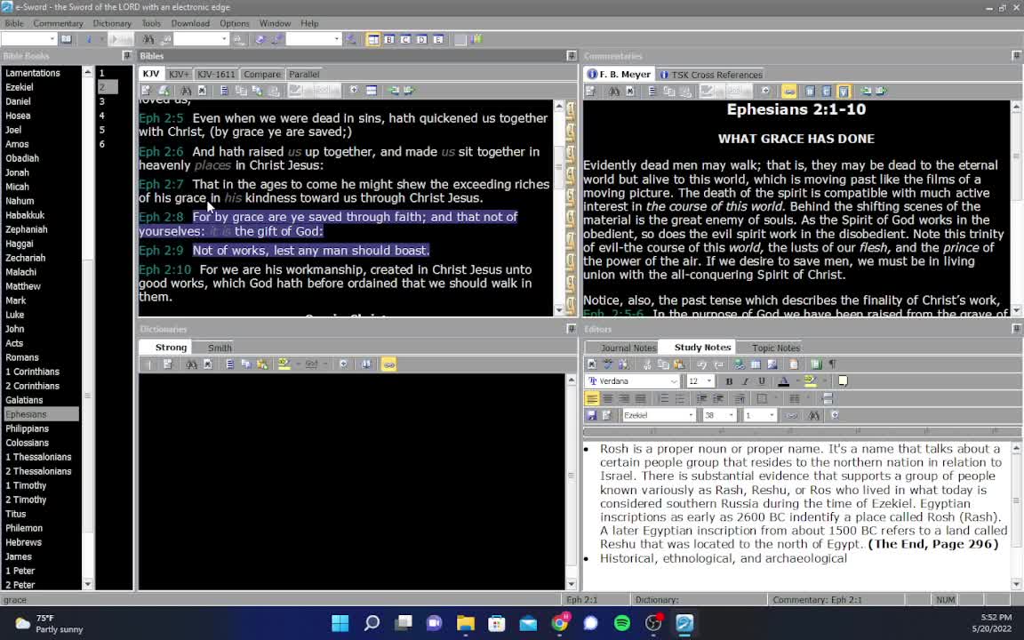Select Philippians in Bible Books list
Image resolution: width=1024 pixels, height=640 pixels.
click(28, 428)
